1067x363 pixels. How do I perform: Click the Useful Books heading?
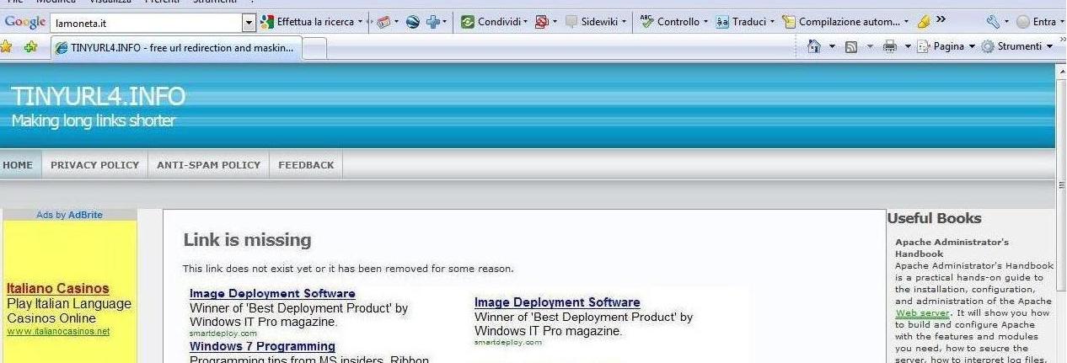[x=934, y=218]
